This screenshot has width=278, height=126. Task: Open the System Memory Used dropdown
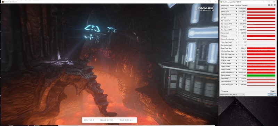[236, 85]
